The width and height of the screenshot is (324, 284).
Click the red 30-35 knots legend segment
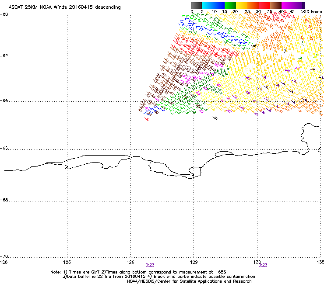[264, 5]
